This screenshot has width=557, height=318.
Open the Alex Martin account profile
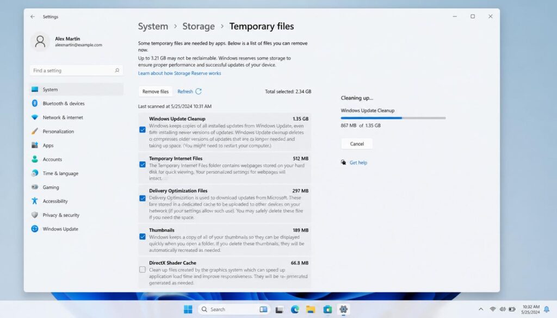click(x=67, y=41)
